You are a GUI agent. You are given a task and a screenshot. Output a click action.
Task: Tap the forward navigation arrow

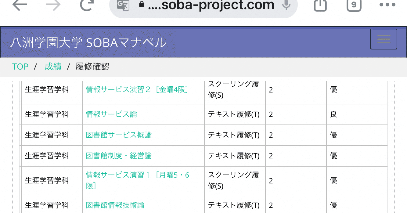[53, 5]
